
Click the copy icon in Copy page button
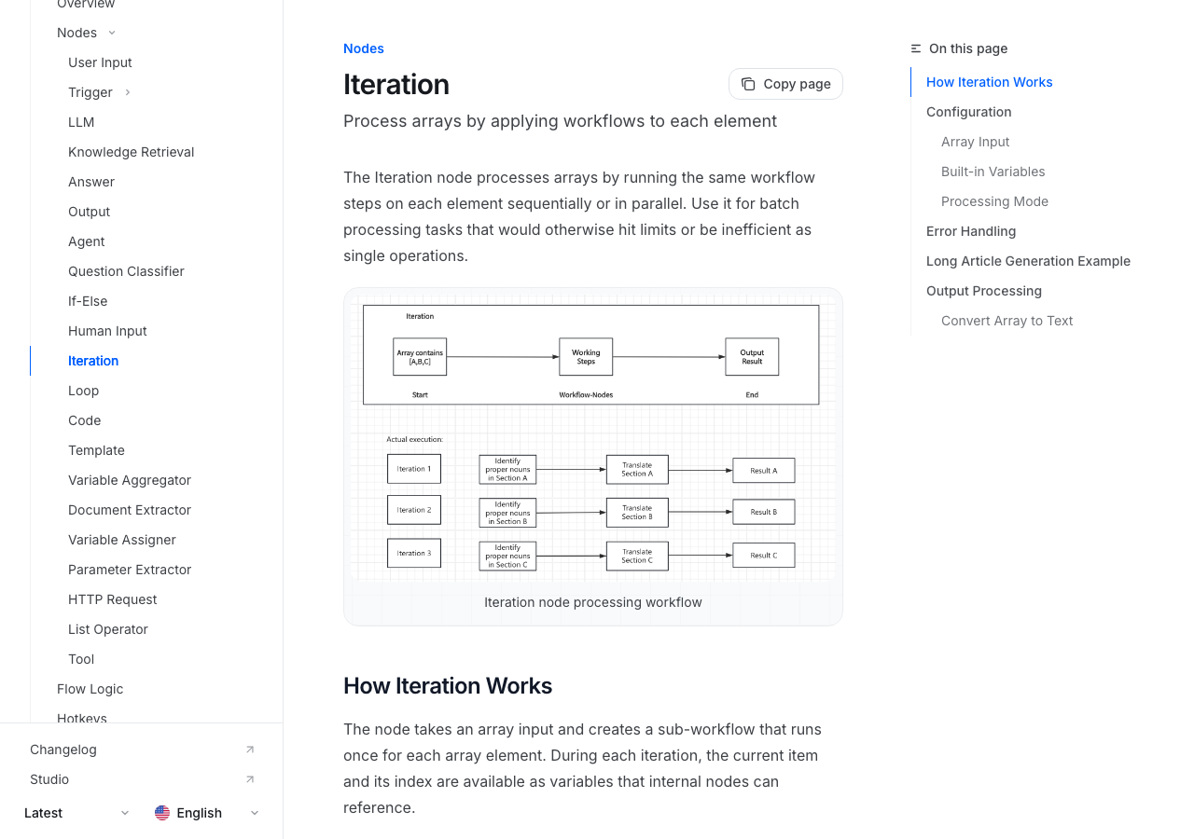point(748,84)
